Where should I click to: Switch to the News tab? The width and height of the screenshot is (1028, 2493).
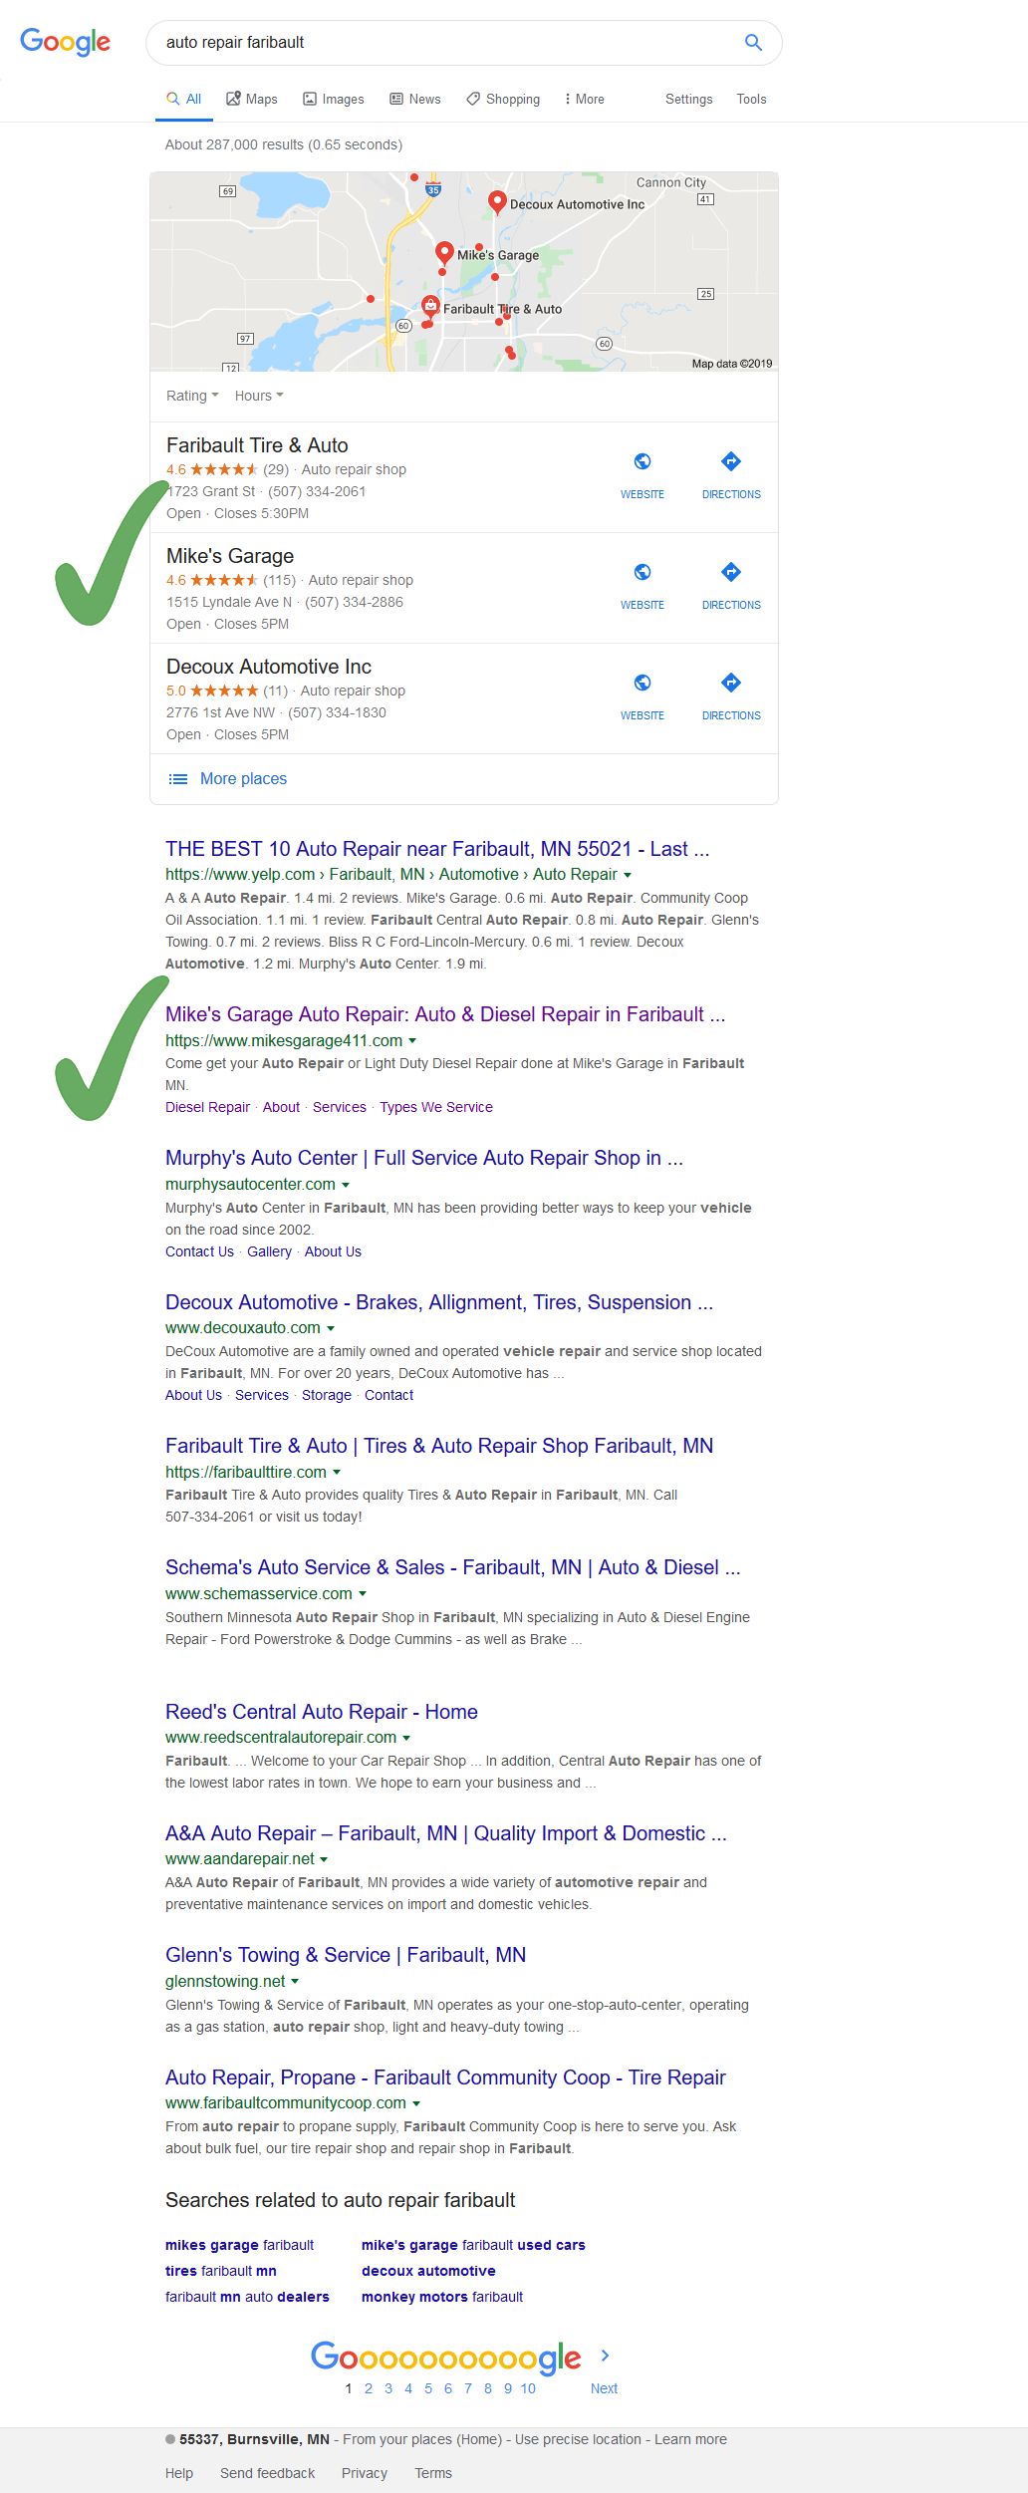415,99
